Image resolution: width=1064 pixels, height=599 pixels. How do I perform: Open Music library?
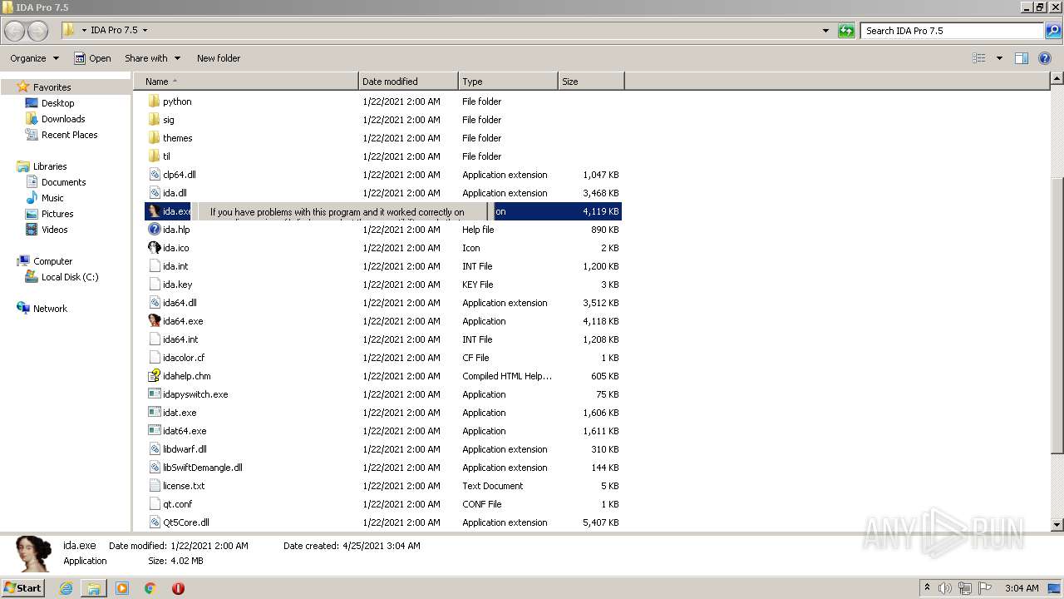click(52, 198)
